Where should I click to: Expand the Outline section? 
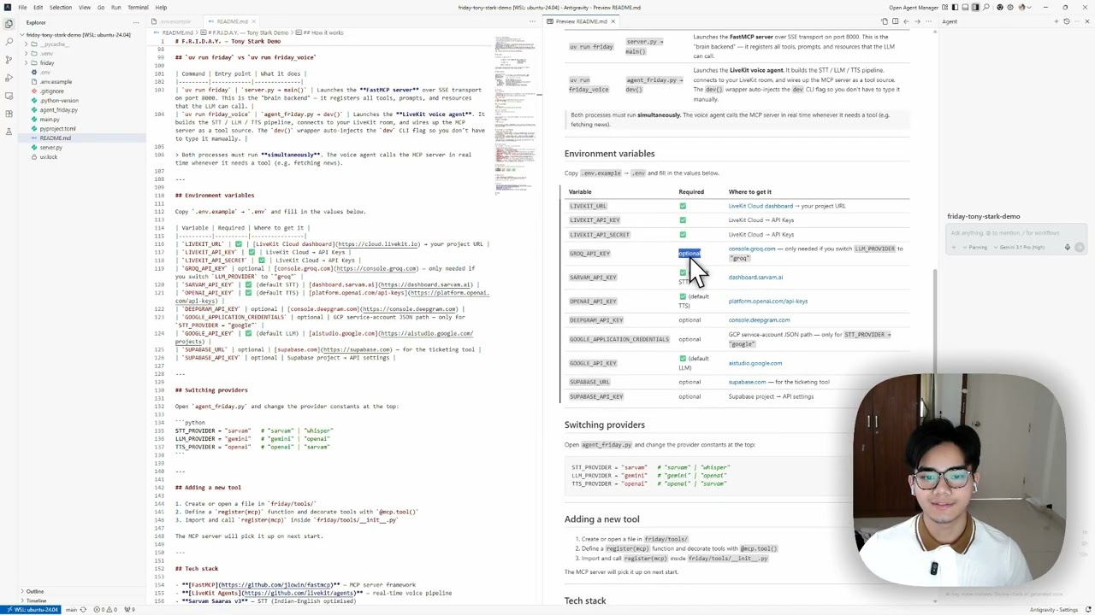[x=35, y=591]
